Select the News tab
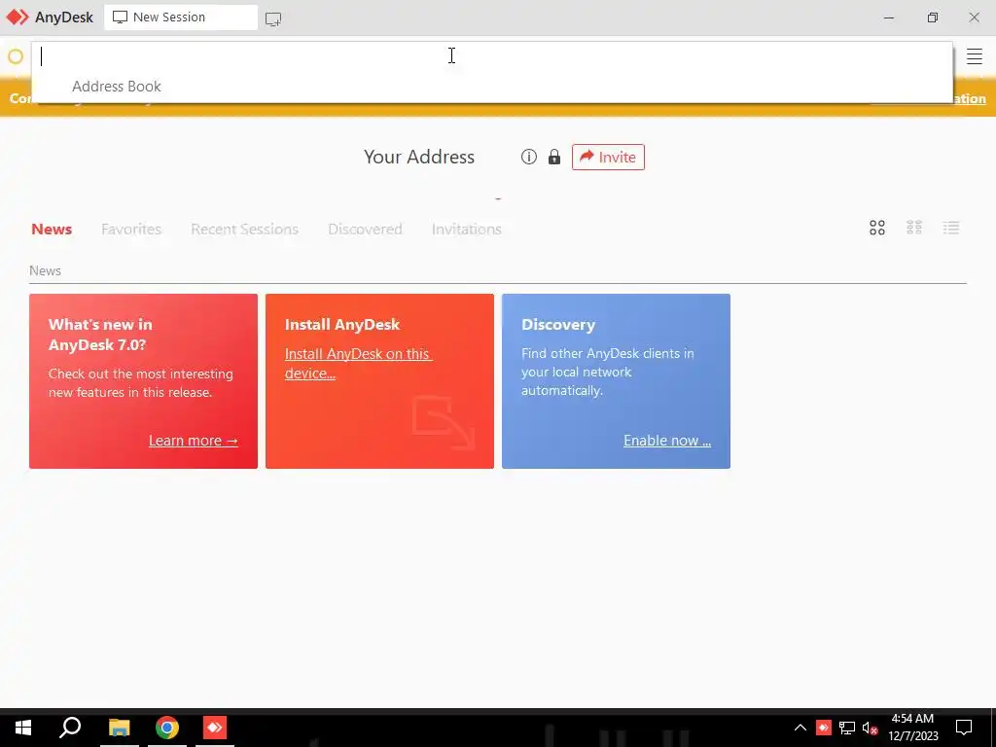Image resolution: width=996 pixels, height=747 pixels. pos(52,229)
